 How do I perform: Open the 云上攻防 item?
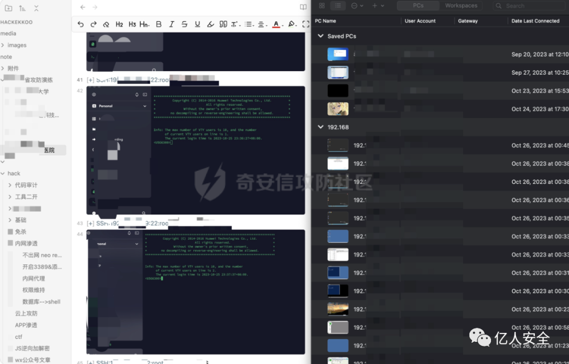point(26,313)
